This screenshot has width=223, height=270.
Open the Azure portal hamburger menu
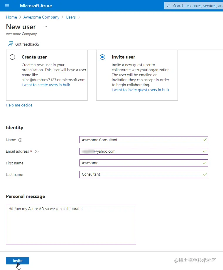point(7,6)
